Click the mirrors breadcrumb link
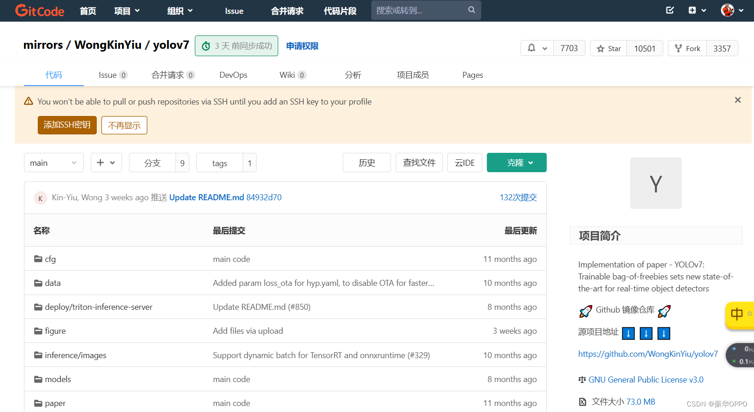 tap(43, 45)
